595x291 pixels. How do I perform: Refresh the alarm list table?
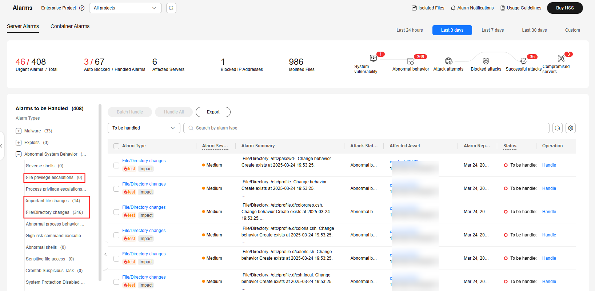[x=558, y=128]
